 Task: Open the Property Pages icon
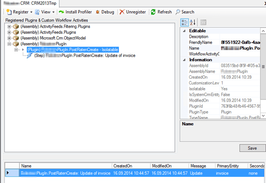coord(204,22)
